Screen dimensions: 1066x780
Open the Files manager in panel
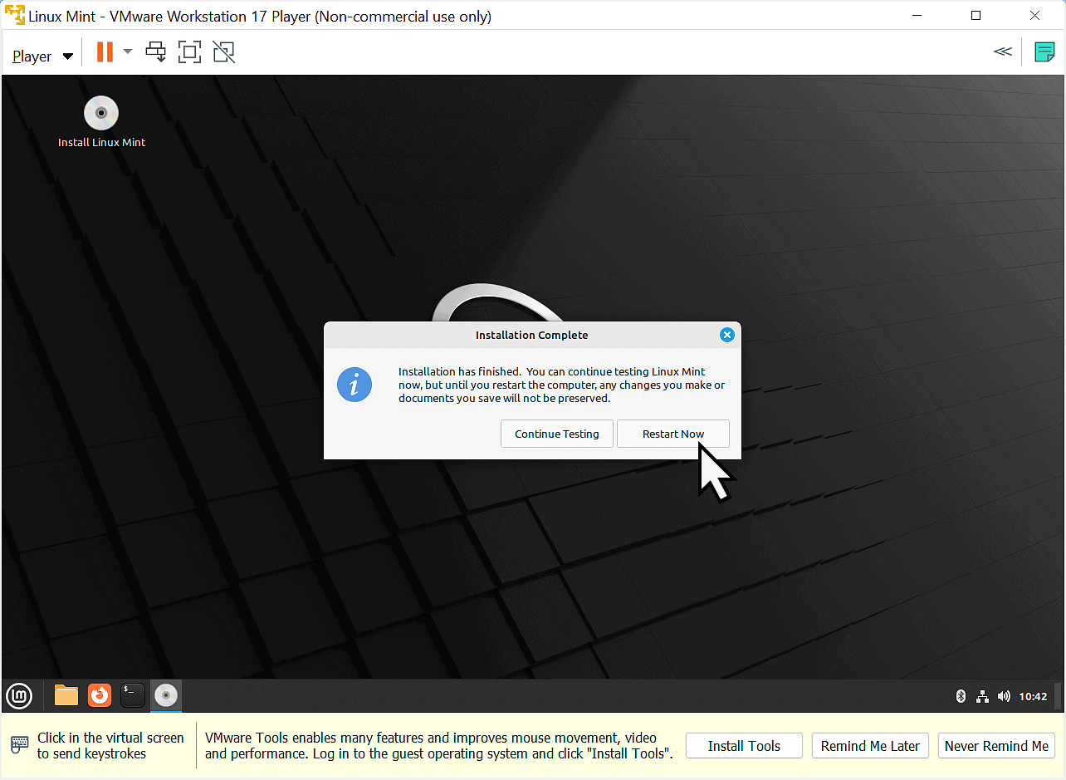click(66, 695)
